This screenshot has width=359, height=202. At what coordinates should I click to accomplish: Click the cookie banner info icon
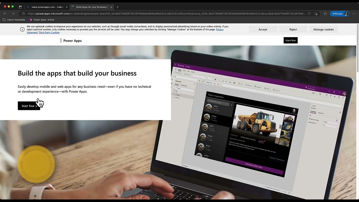coord(22,29)
